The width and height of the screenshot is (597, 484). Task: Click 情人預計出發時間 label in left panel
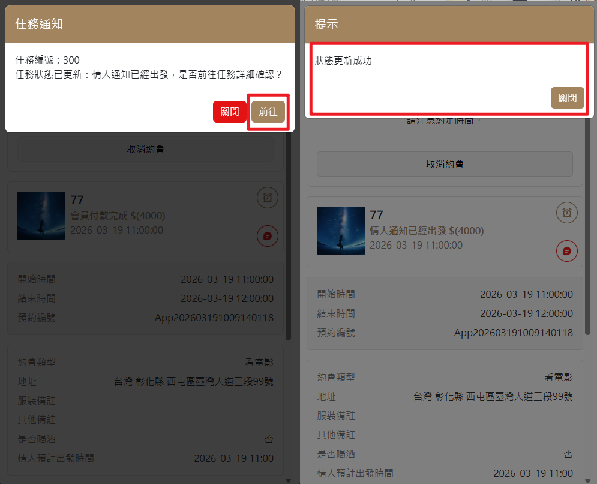tap(56, 458)
